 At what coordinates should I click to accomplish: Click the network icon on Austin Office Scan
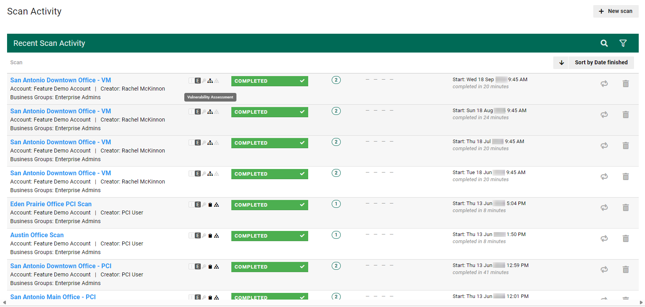[216, 236]
